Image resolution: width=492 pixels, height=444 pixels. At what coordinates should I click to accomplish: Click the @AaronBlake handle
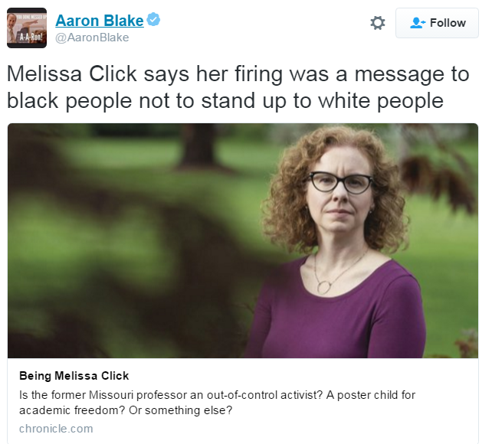(92, 38)
